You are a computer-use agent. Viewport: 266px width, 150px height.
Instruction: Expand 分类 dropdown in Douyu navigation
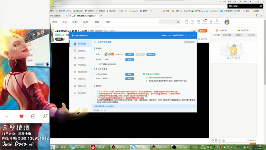point(75,22)
